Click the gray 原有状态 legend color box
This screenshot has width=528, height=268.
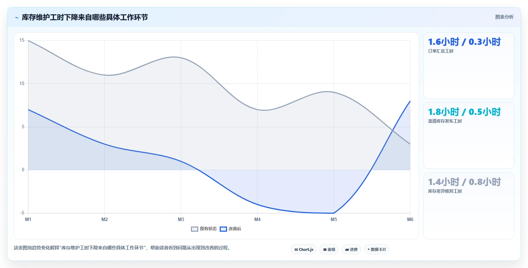pos(194,229)
